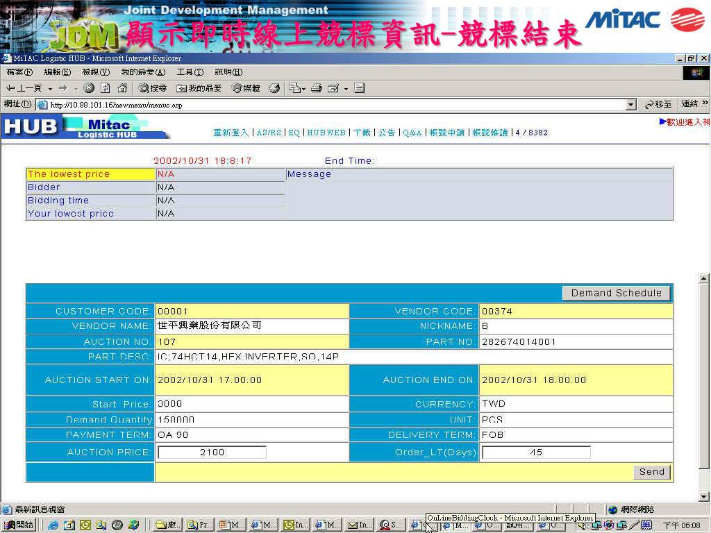The width and height of the screenshot is (711, 533).
Task: Click the timestamp 2002/10/31 18:8:17
Action: pos(202,160)
